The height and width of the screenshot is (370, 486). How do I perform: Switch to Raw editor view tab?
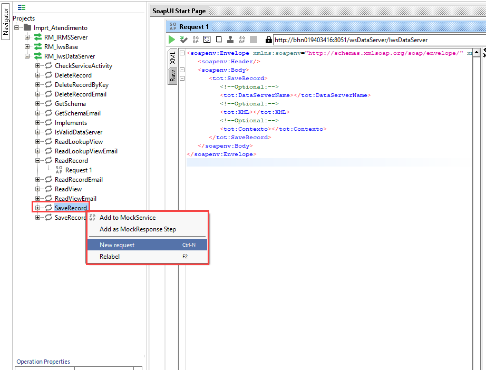pyautogui.click(x=172, y=76)
